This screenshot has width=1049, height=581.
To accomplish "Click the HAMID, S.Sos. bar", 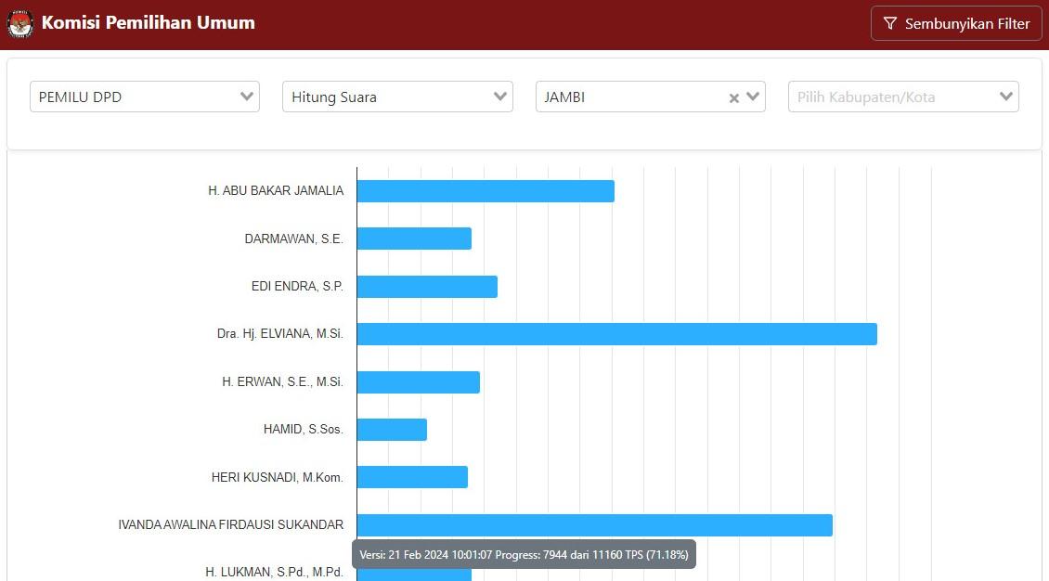I will coord(392,430).
